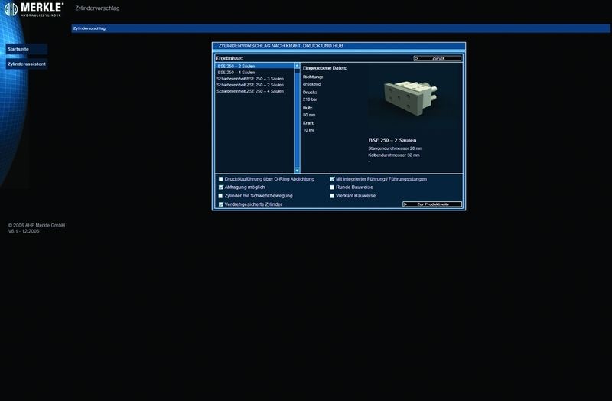Click the BSE 250 cylinder product image
The width and height of the screenshot is (612, 401).
(402, 97)
